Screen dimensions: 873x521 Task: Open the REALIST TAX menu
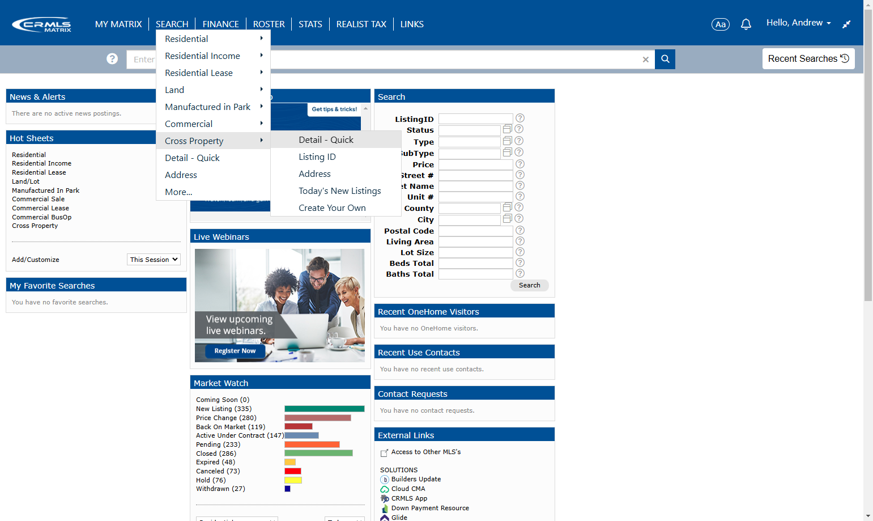(361, 24)
